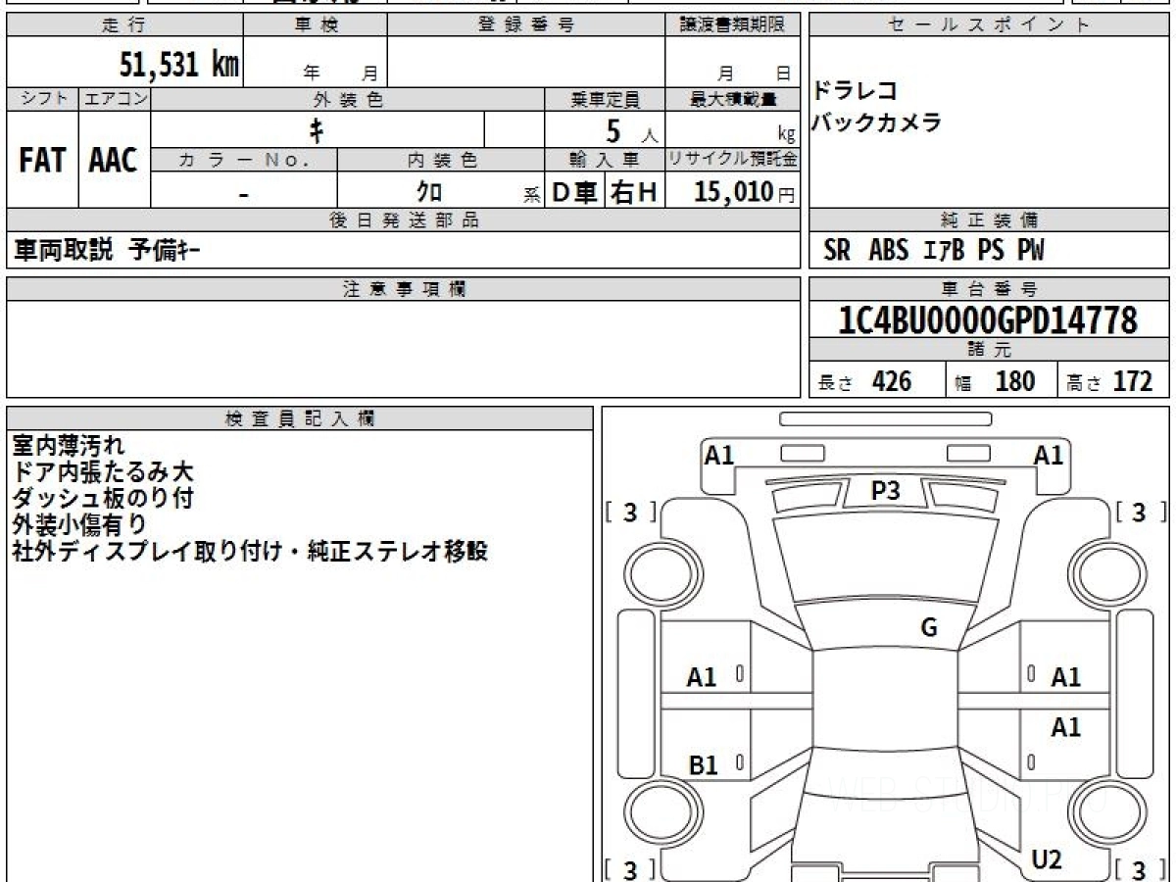Image resolution: width=1176 pixels, height=882 pixels.
Task: Select the width value 幅 180
Action: 995,381
